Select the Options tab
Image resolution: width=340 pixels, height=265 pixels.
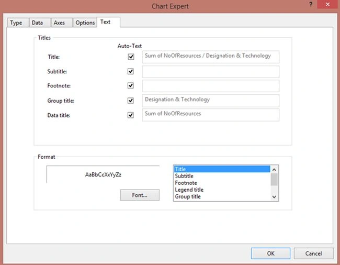click(85, 23)
